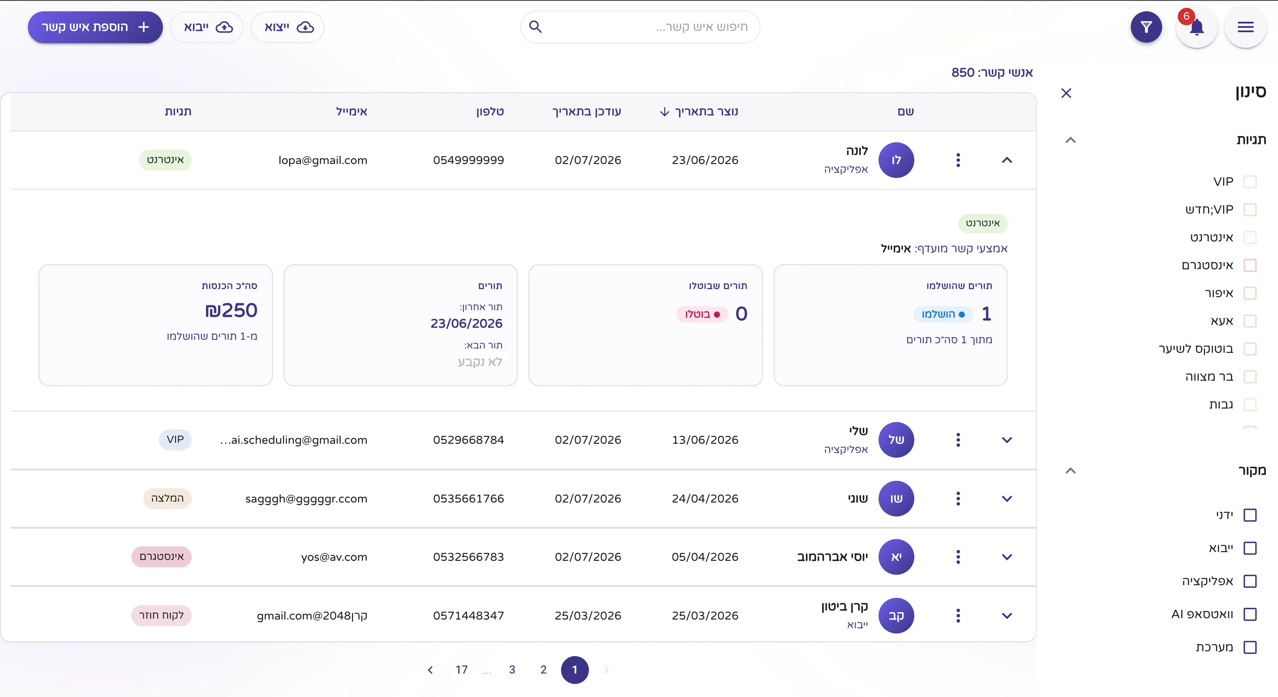This screenshot has height=697, width=1278.
Task: Open notifications bell with 6 badge
Action: pos(1197,27)
